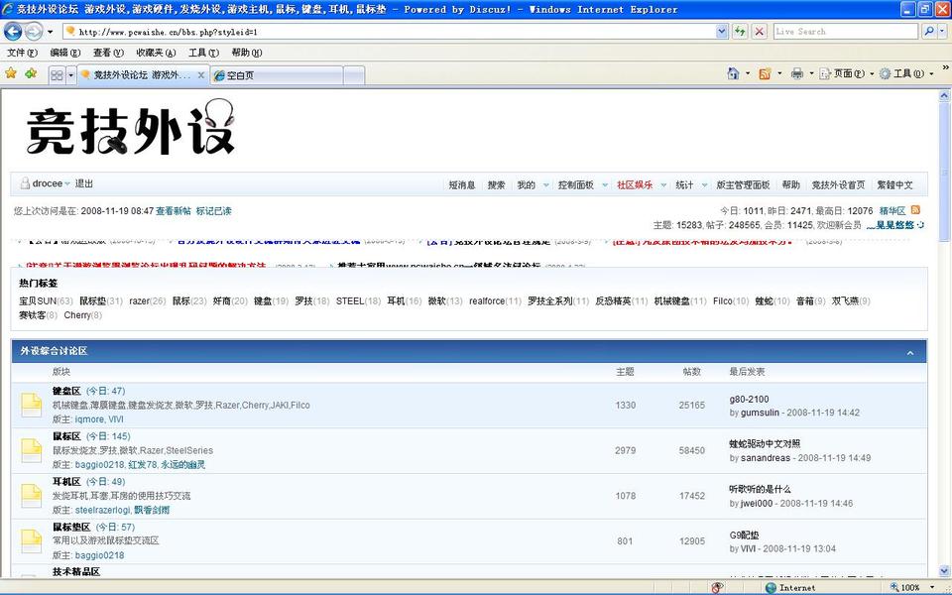The height and width of the screenshot is (595, 952).
Task: Click the folder icon for 鼠标区
Action: [31, 450]
